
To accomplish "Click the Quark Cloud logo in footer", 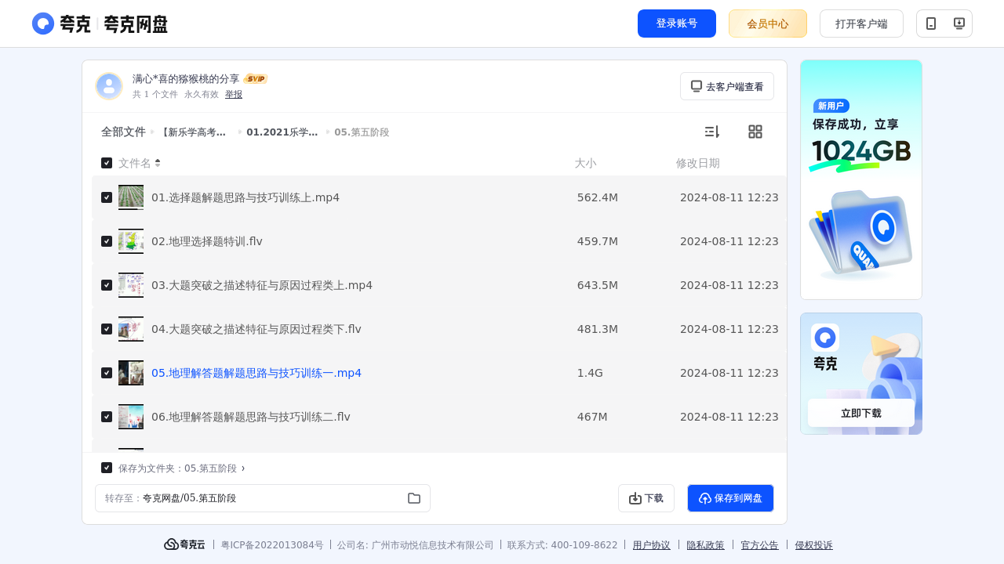I will [184, 544].
